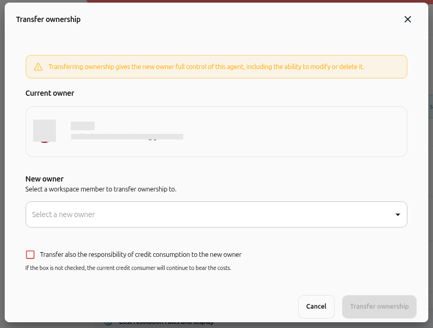433x328 pixels.
Task: Click the orange warning banner text
Action: tap(206, 67)
